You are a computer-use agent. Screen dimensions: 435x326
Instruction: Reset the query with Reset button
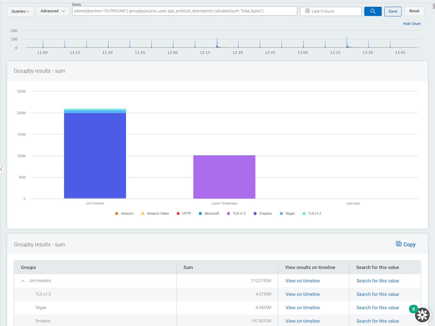click(x=414, y=11)
